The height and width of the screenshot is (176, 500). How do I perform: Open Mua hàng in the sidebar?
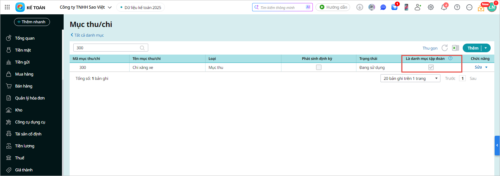coord(24,74)
